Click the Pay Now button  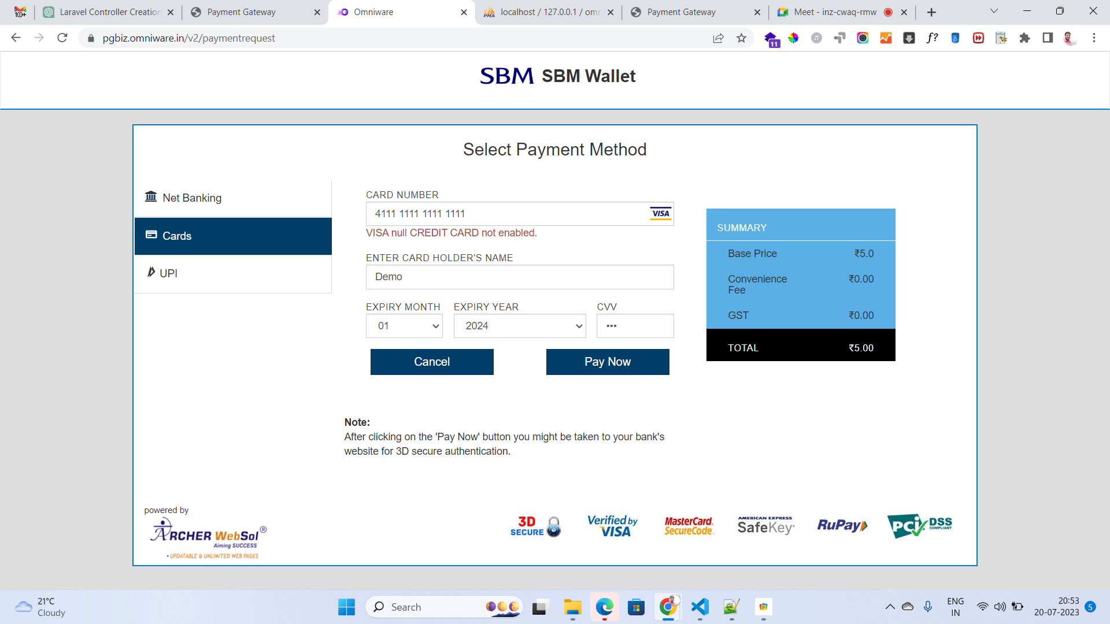point(608,362)
